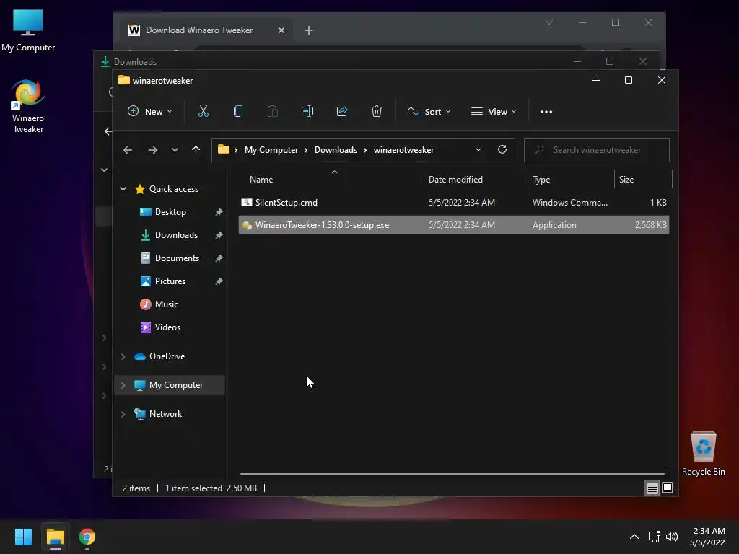The height and width of the screenshot is (554, 739).
Task: Select the Winaero Tweaker desktop shortcut
Action: click(x=28, y=107)
